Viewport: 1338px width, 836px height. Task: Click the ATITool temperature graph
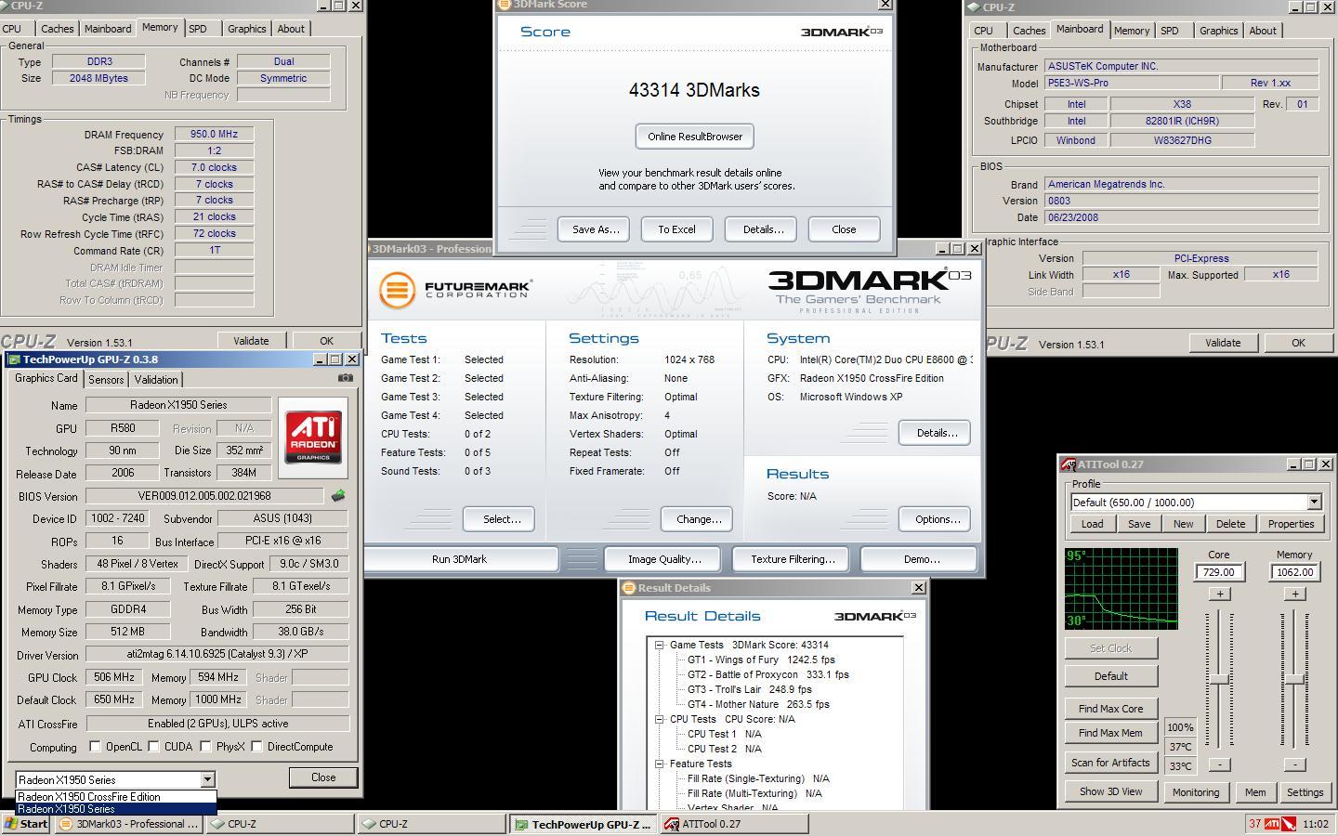[x=1122, y=589]
